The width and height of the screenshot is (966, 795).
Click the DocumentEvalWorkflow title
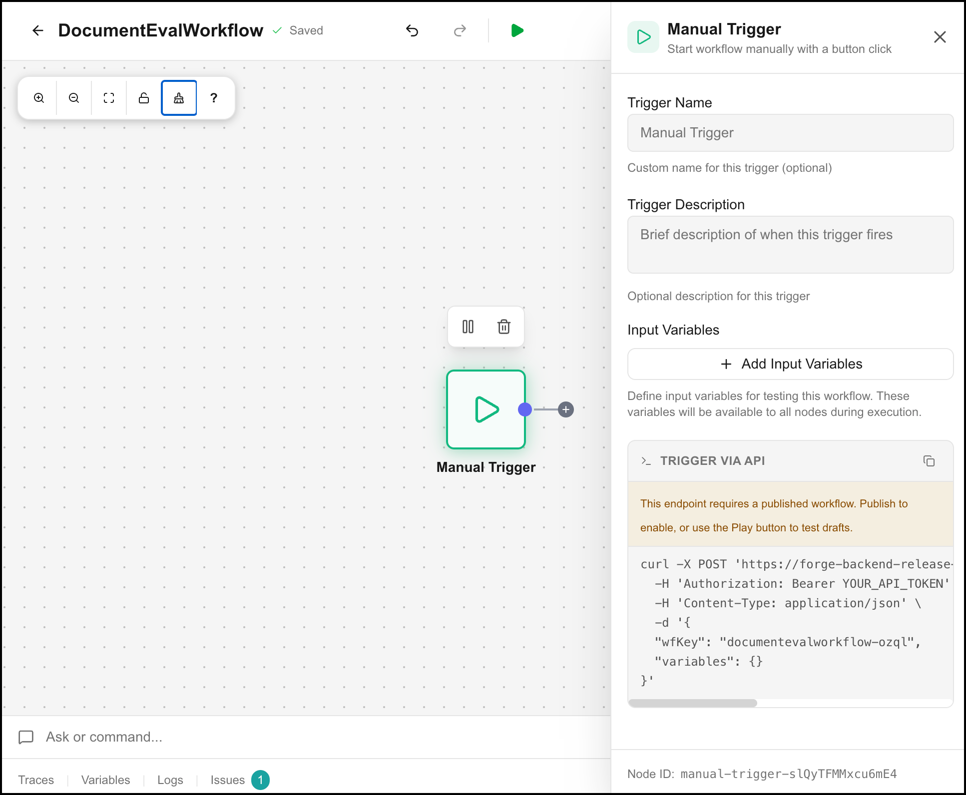click(x=160, y=30)
